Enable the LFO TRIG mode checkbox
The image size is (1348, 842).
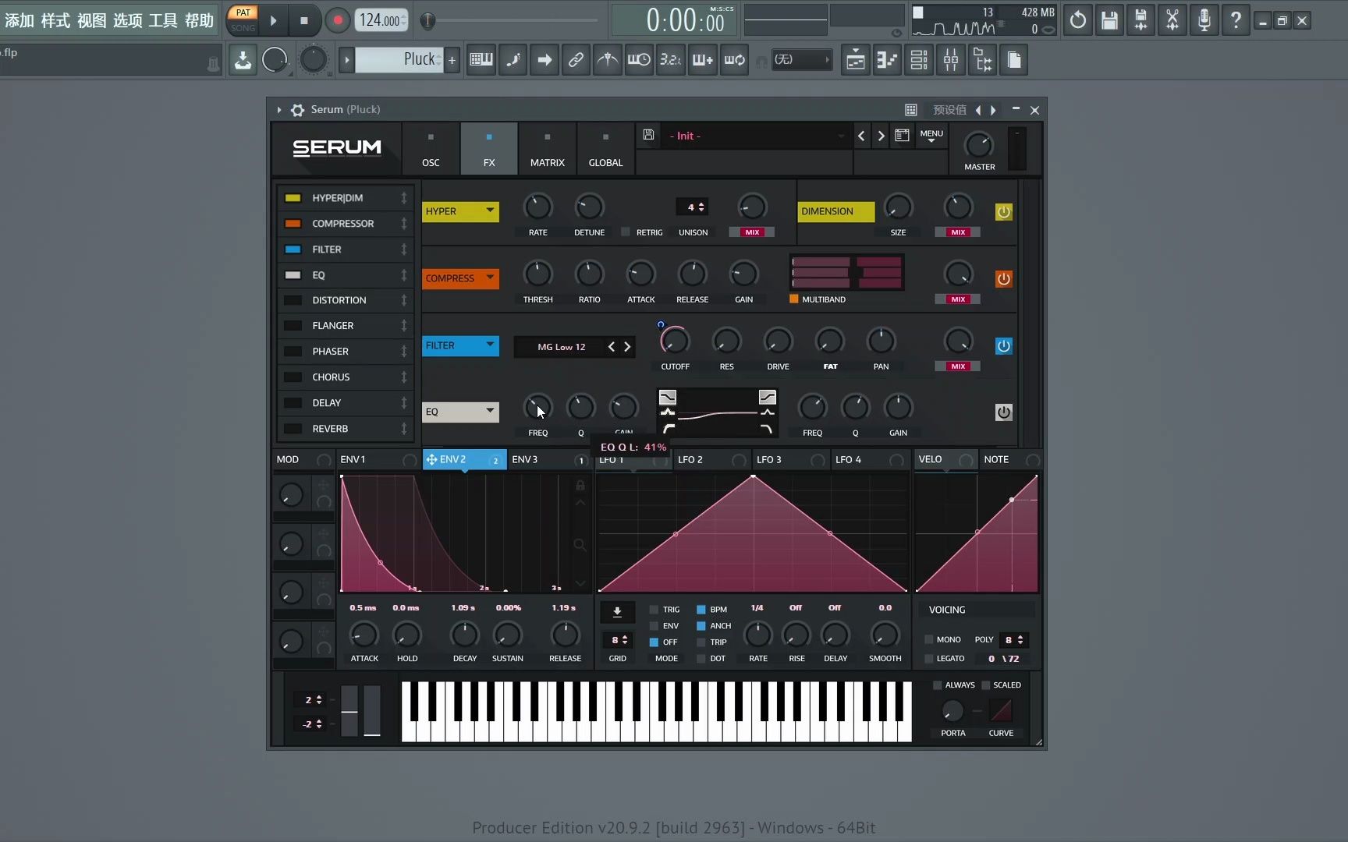coord(654,610)
